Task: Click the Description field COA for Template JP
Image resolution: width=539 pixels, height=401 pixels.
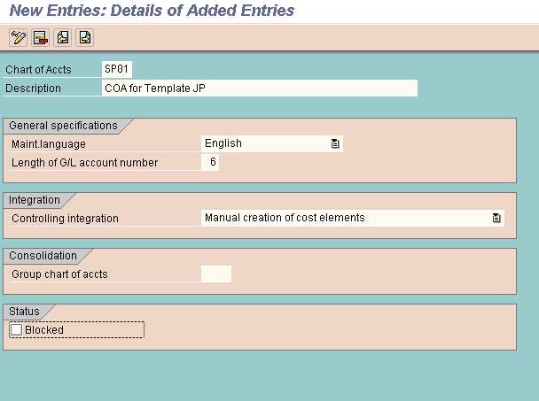Action: coord(260,89)
